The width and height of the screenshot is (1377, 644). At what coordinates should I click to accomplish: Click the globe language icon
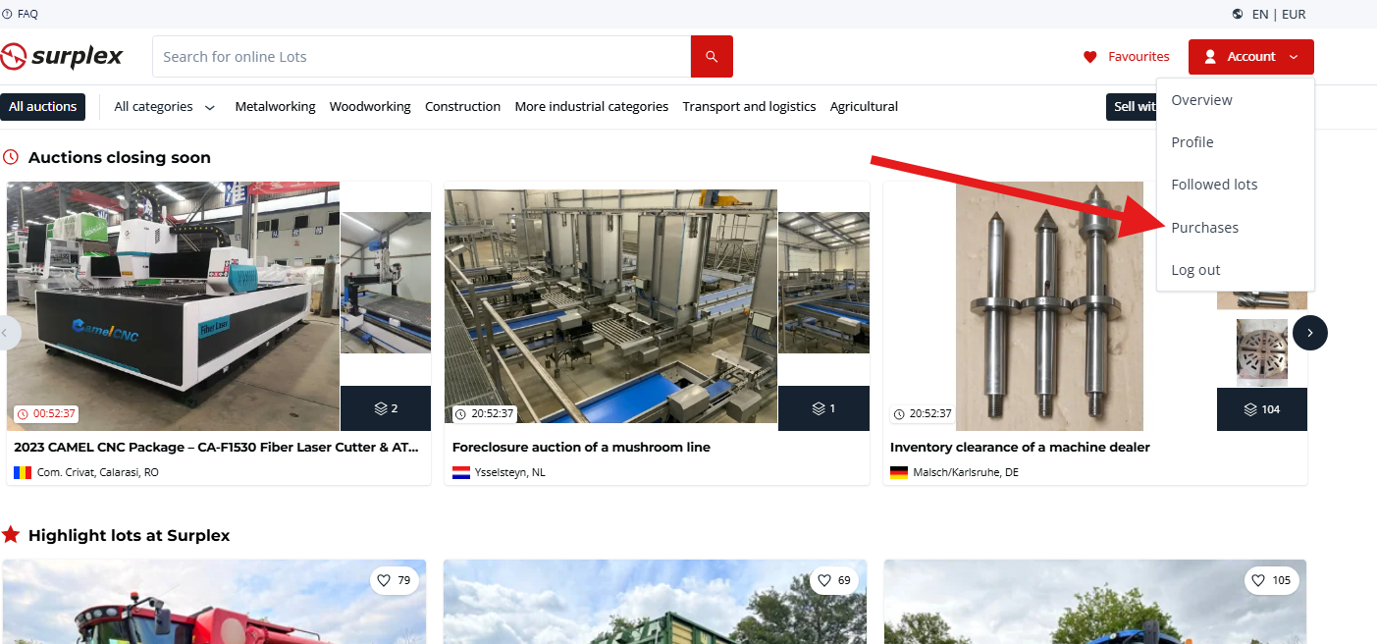1238,14
